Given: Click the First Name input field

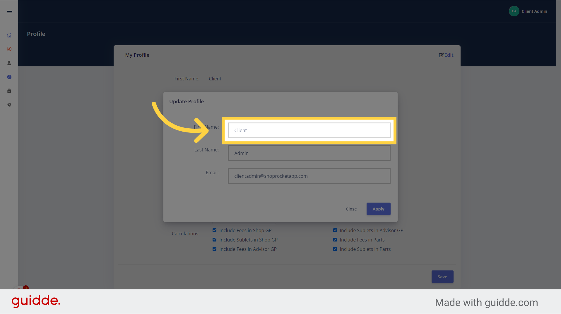Looking at the screenshot, I should click(x=309, y=130).
